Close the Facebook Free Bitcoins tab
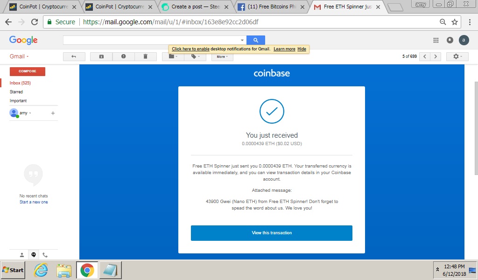Screen dimensions: 478x280 coord(302,7)
